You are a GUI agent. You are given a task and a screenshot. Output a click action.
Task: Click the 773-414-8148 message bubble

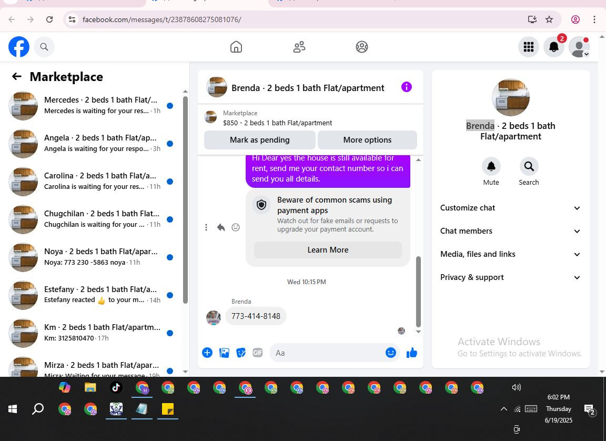coord(256,316)
